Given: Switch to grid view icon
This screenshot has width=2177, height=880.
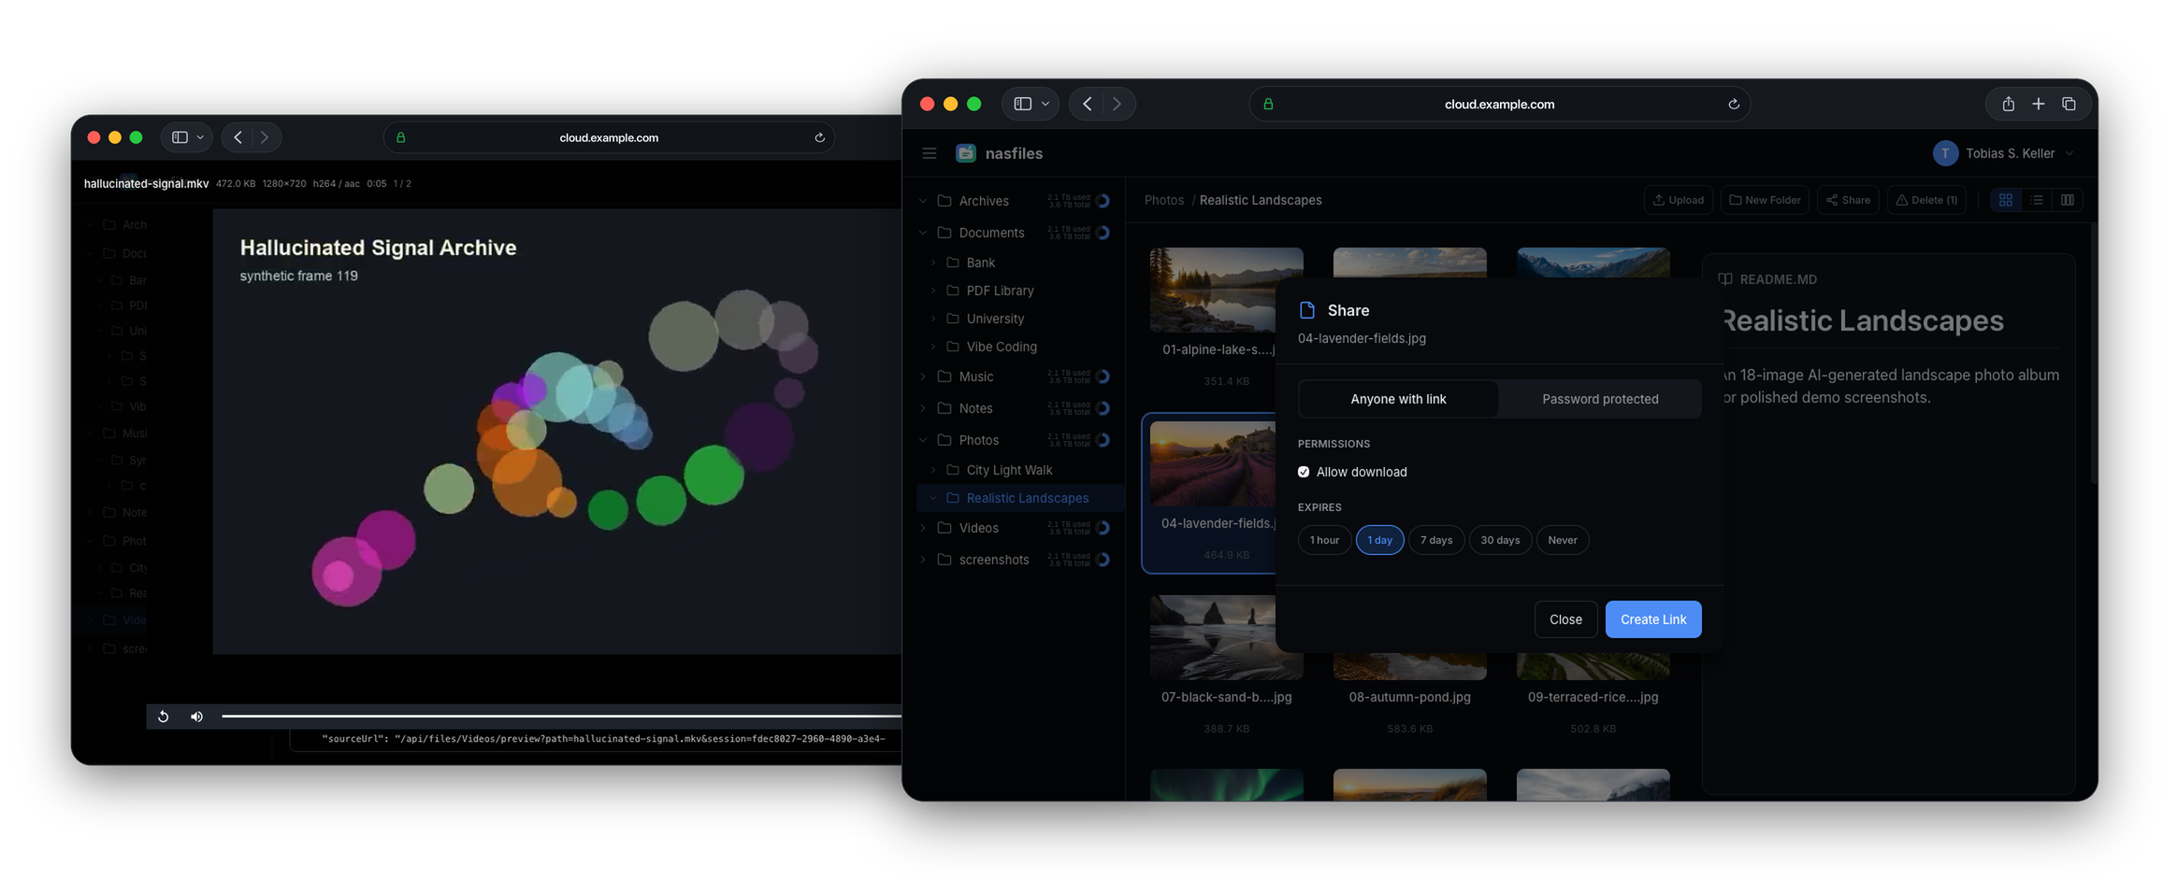Looking at the screenshot, I should [2006, 200].
